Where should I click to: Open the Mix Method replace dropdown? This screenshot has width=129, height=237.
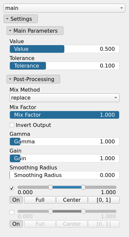click(x=64, y=98)
